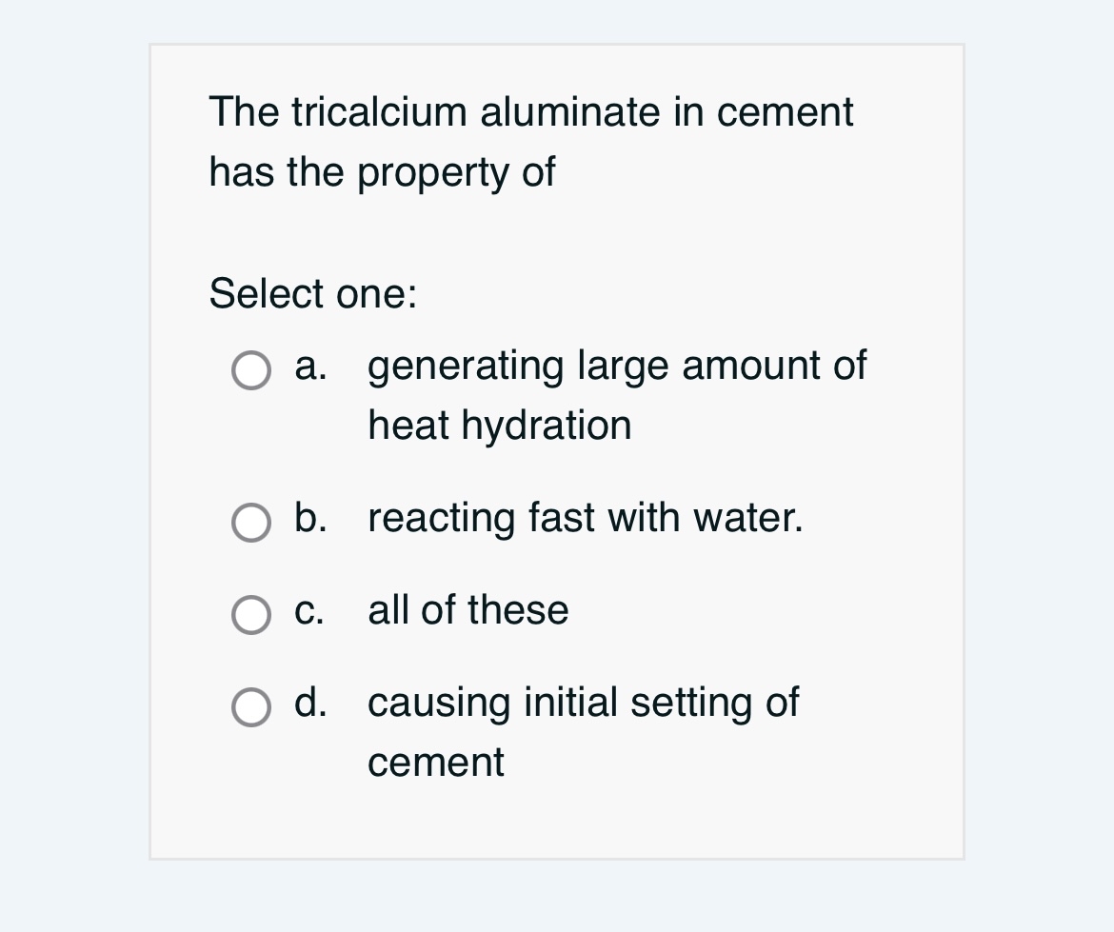This screenshot has height=932, width=1114.
Task: Click the letter 'a.' next to first option
Action: click(x=309, y=367)
